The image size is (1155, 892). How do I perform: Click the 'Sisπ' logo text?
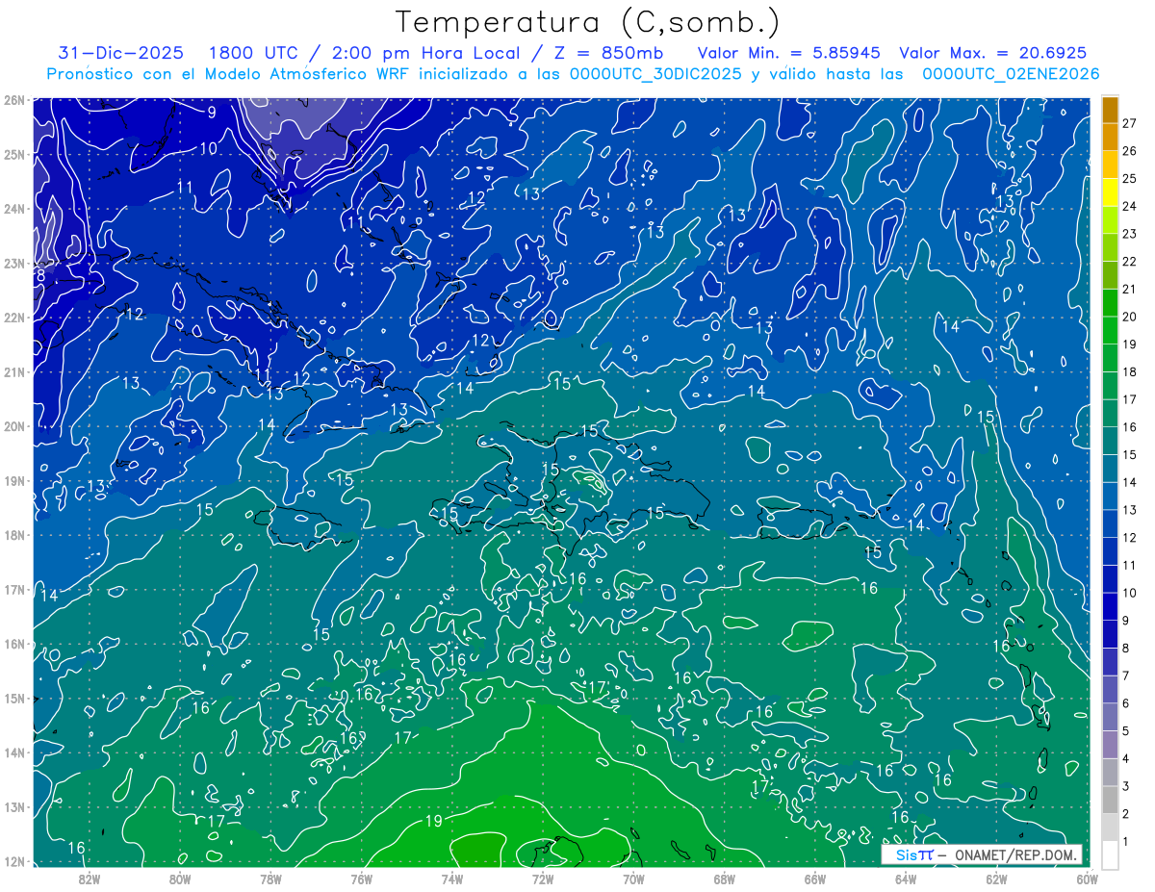[913, 854]
